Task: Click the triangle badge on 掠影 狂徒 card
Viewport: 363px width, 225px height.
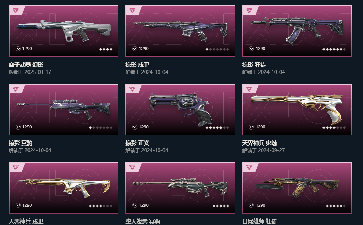Action: coord(249,11)
